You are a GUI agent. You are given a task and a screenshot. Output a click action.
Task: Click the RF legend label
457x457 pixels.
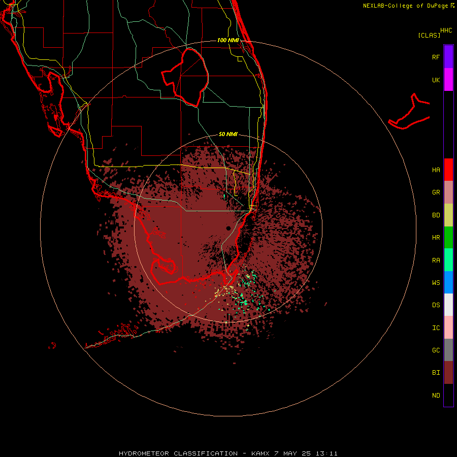pos(436,57)
